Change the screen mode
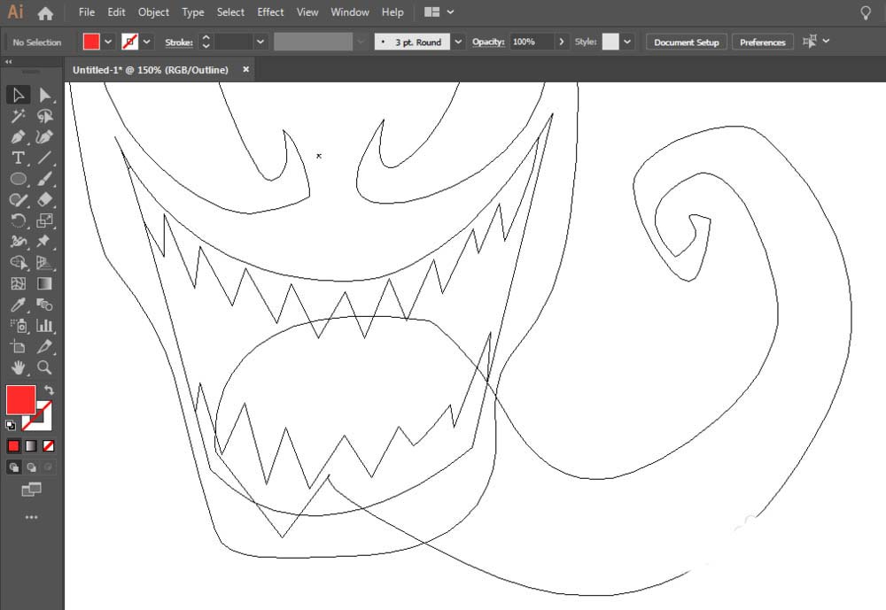 click(31, 490)
